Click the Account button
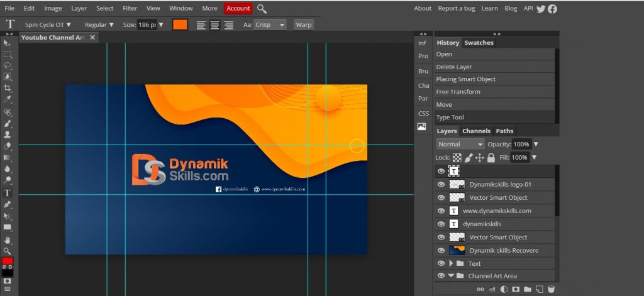 tap(238, 8)
